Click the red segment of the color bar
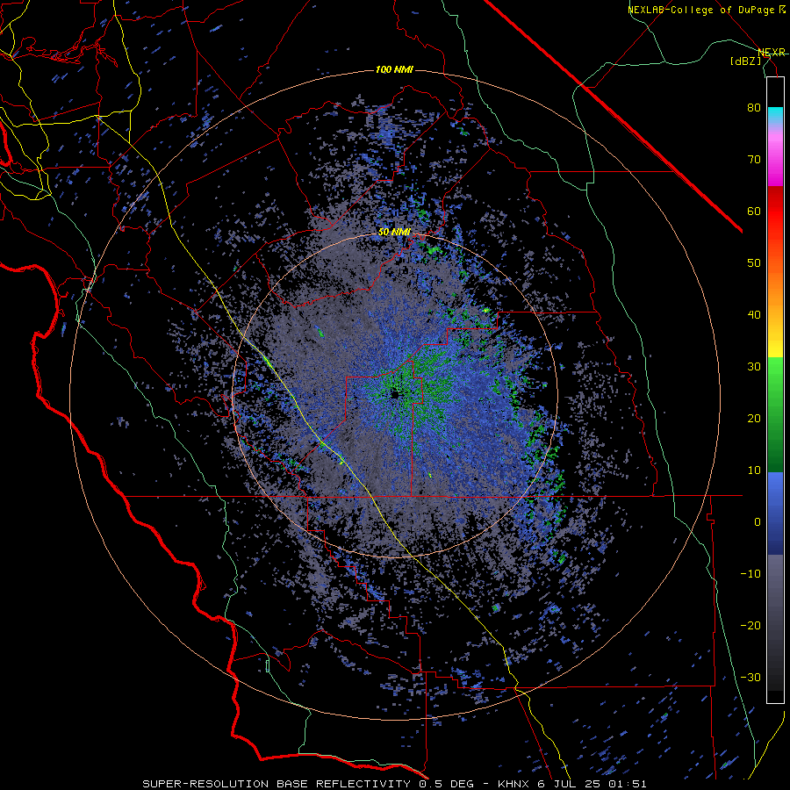The height and width of the screenshot is (790, 790). pyautogui.click(x=775, y=212)
